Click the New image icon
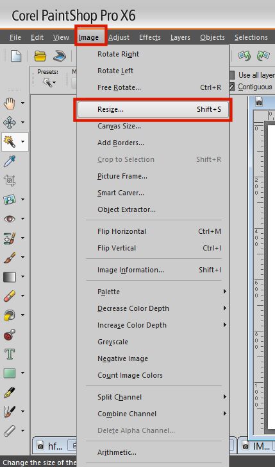275x467 pixels. pyautogui.click(x=16, y=56)
